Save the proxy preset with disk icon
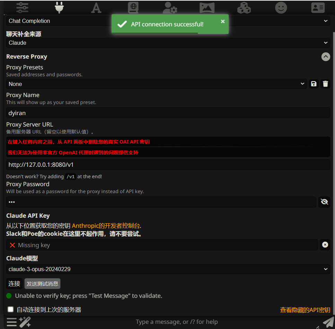Image resolution: width=335 pixels, height=329 pixels. (314, 84)
